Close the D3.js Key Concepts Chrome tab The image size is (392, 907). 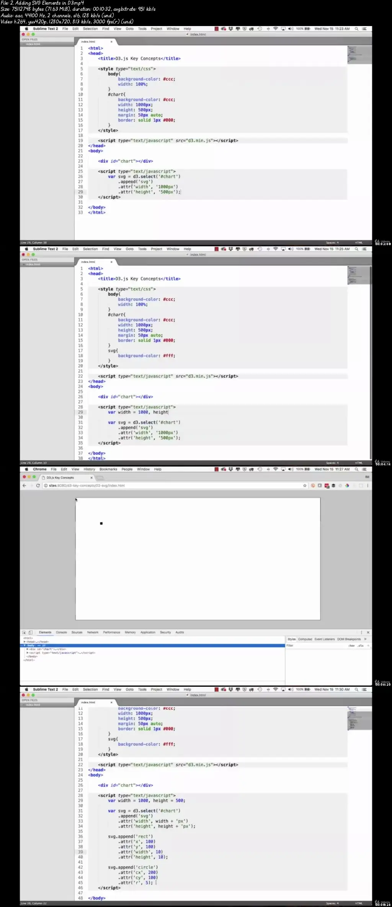tap(91, 478)
